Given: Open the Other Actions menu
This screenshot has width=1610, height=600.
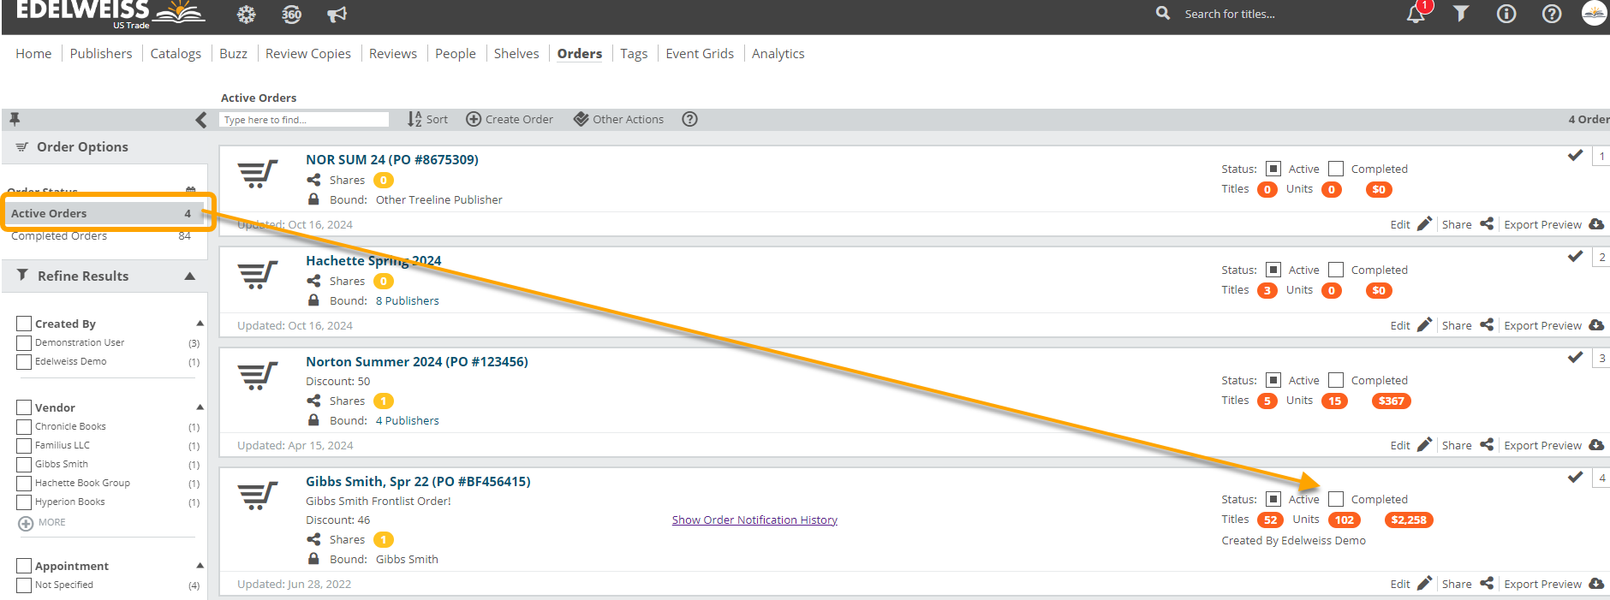Looking at the screenshot, I should click(x=618, y=119).
